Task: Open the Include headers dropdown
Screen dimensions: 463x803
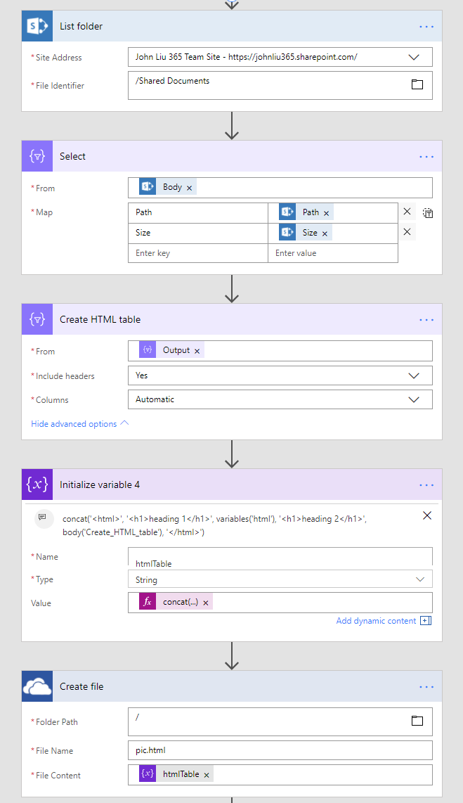Action: [414, 375]
